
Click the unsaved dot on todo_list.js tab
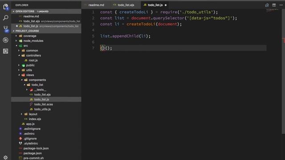[166, 5]
